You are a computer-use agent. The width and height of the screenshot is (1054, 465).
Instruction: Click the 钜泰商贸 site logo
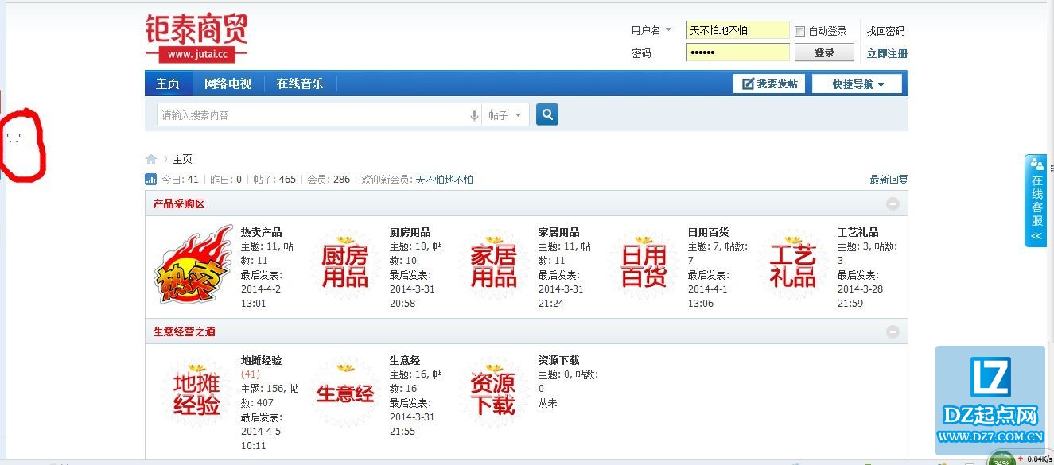pyautogui.click(x=196, y=37)
